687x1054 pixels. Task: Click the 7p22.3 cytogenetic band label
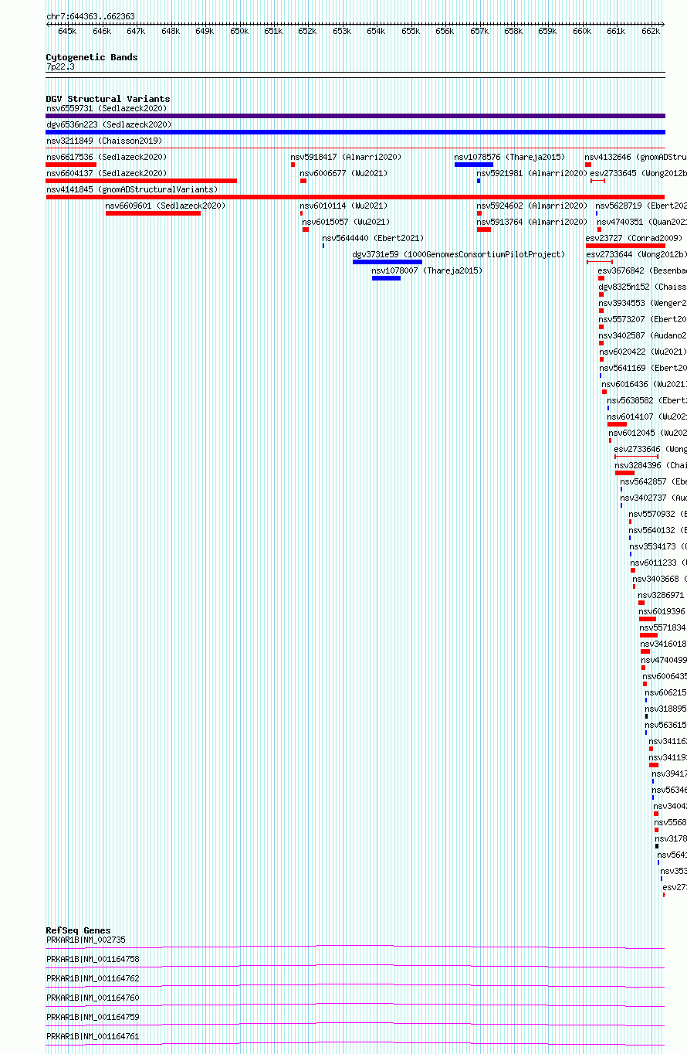pos(60,67)
